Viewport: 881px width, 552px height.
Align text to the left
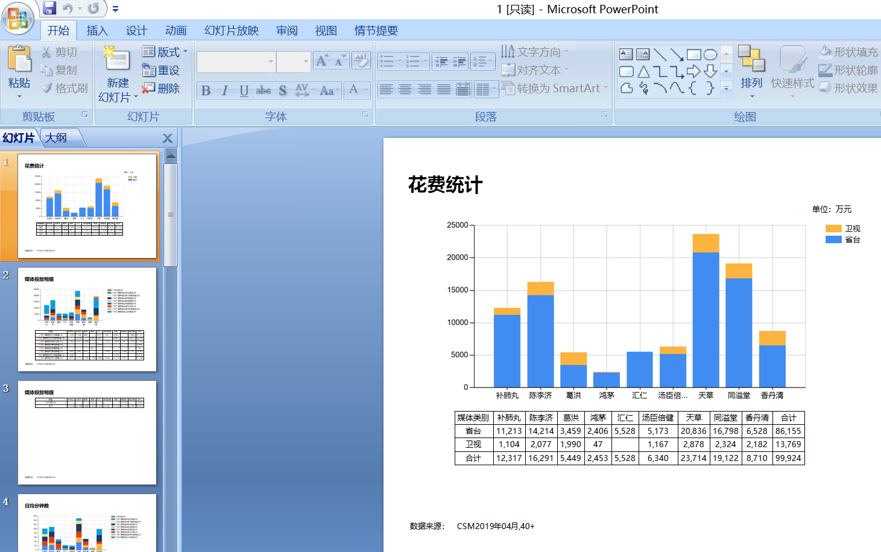click(x=387, y=90)
